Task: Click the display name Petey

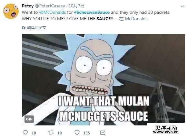Action: 28,6
